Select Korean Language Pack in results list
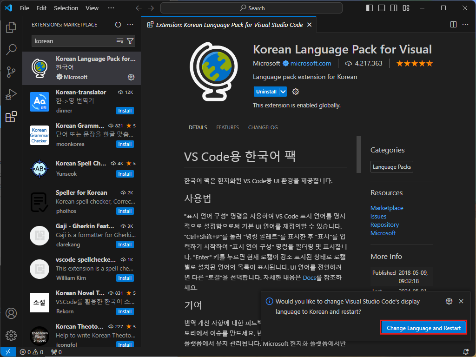476x357 pixels. coord(81,68)
